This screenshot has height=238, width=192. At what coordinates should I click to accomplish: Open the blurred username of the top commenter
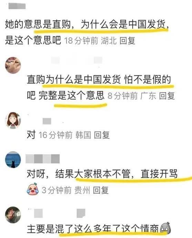point(17,6)
